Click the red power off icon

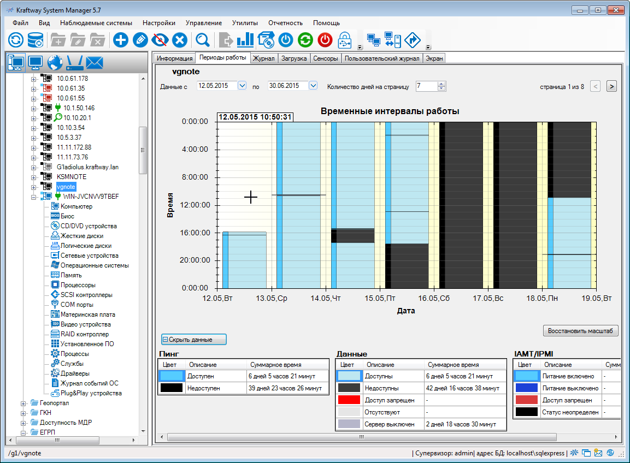(x=325, y=39)
